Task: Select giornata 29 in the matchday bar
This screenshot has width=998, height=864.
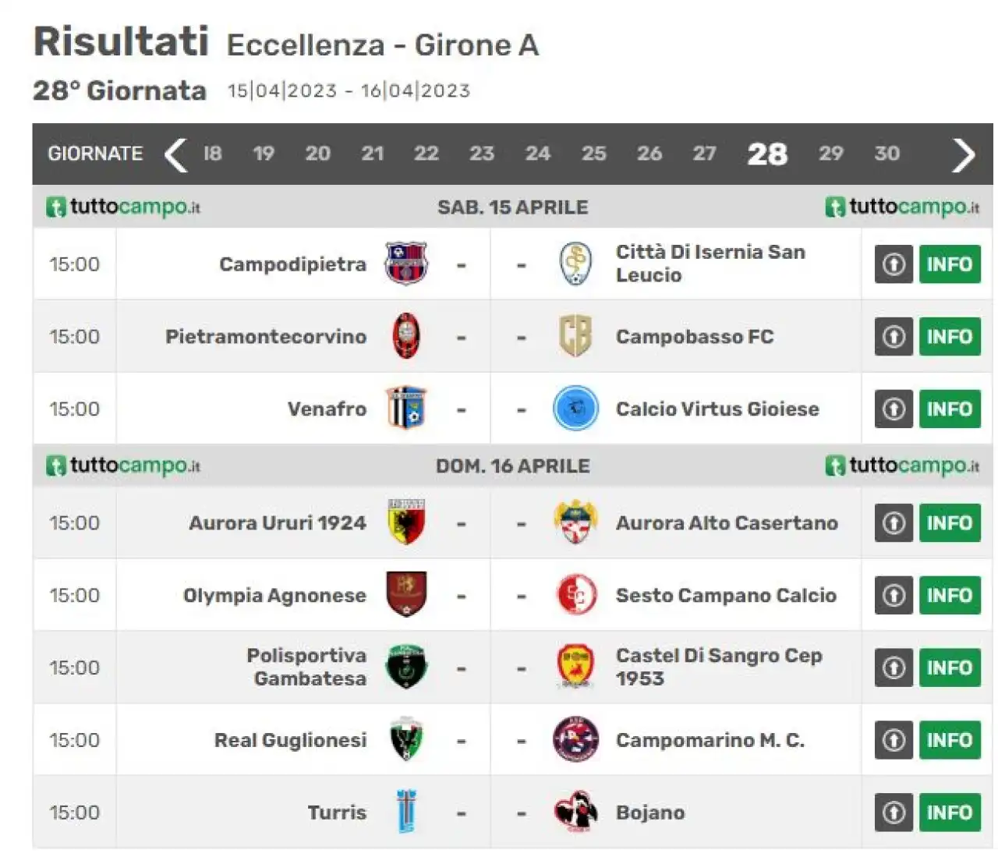Action: [831, 154]
